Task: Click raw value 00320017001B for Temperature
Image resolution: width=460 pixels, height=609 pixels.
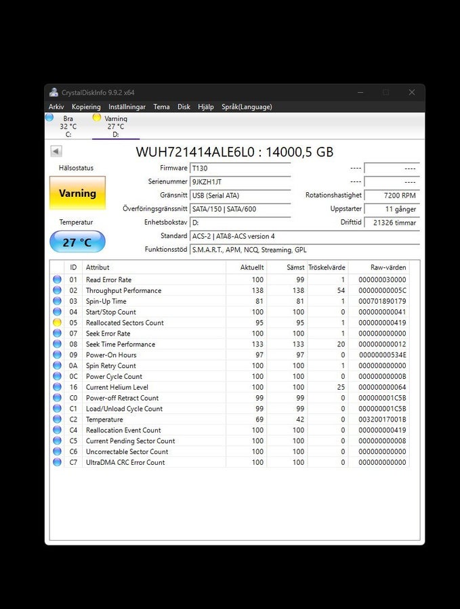Action: coord(382,419)
